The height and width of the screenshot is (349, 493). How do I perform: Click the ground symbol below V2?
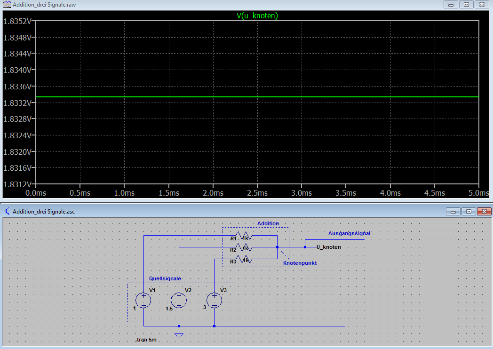[179, 334]
